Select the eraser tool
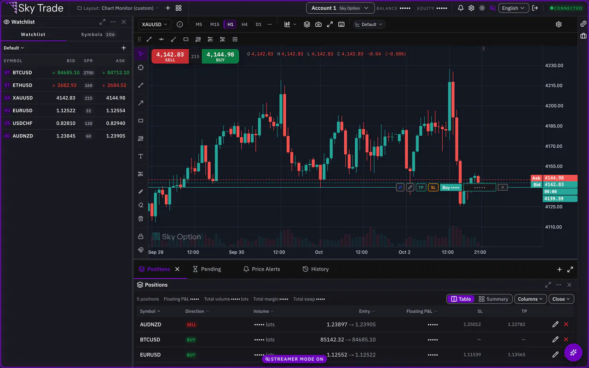 pos(141,205)
